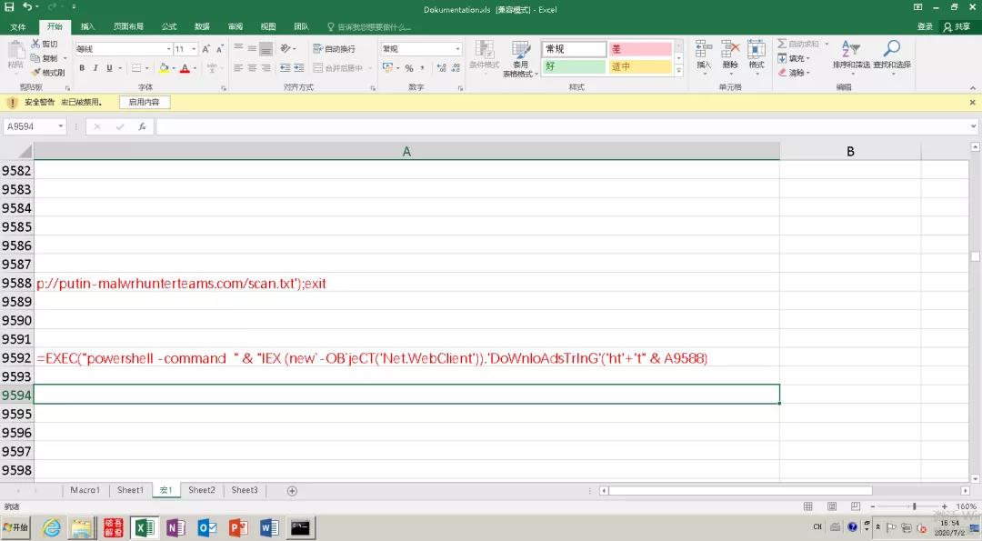The image size is (982, 541).
Task: Decrease font size with the smaller A icon
Action: [x=219, y=49]
